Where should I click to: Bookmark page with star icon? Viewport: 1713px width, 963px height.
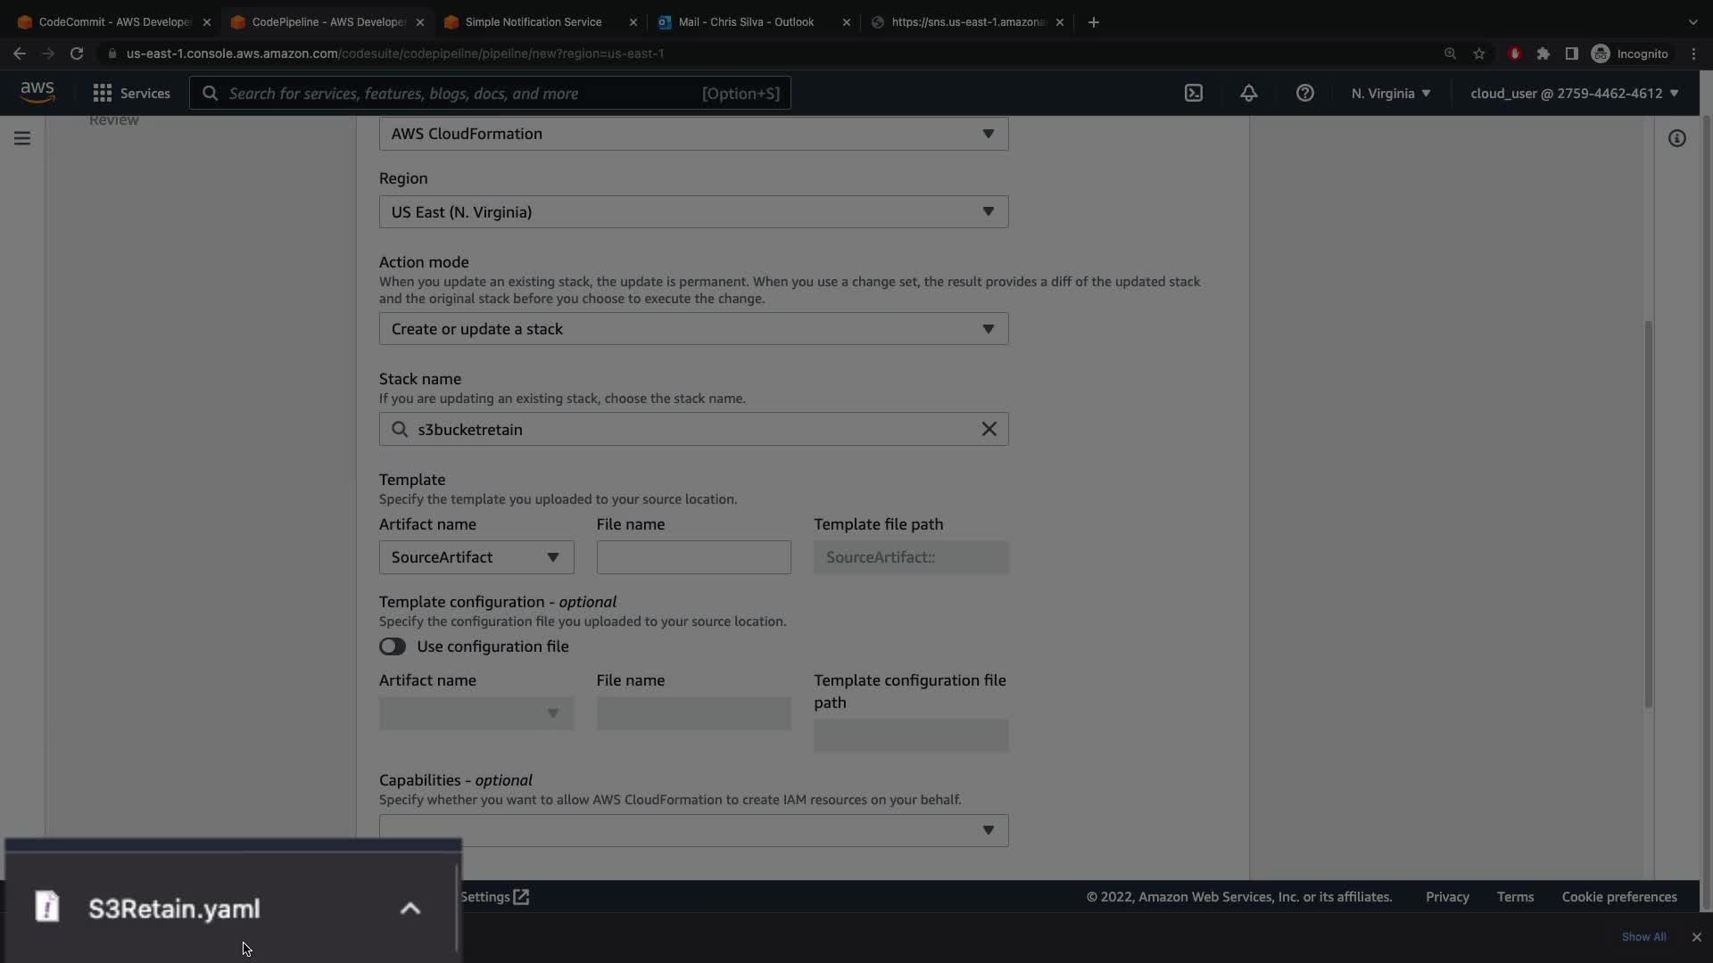[1479, 53]
